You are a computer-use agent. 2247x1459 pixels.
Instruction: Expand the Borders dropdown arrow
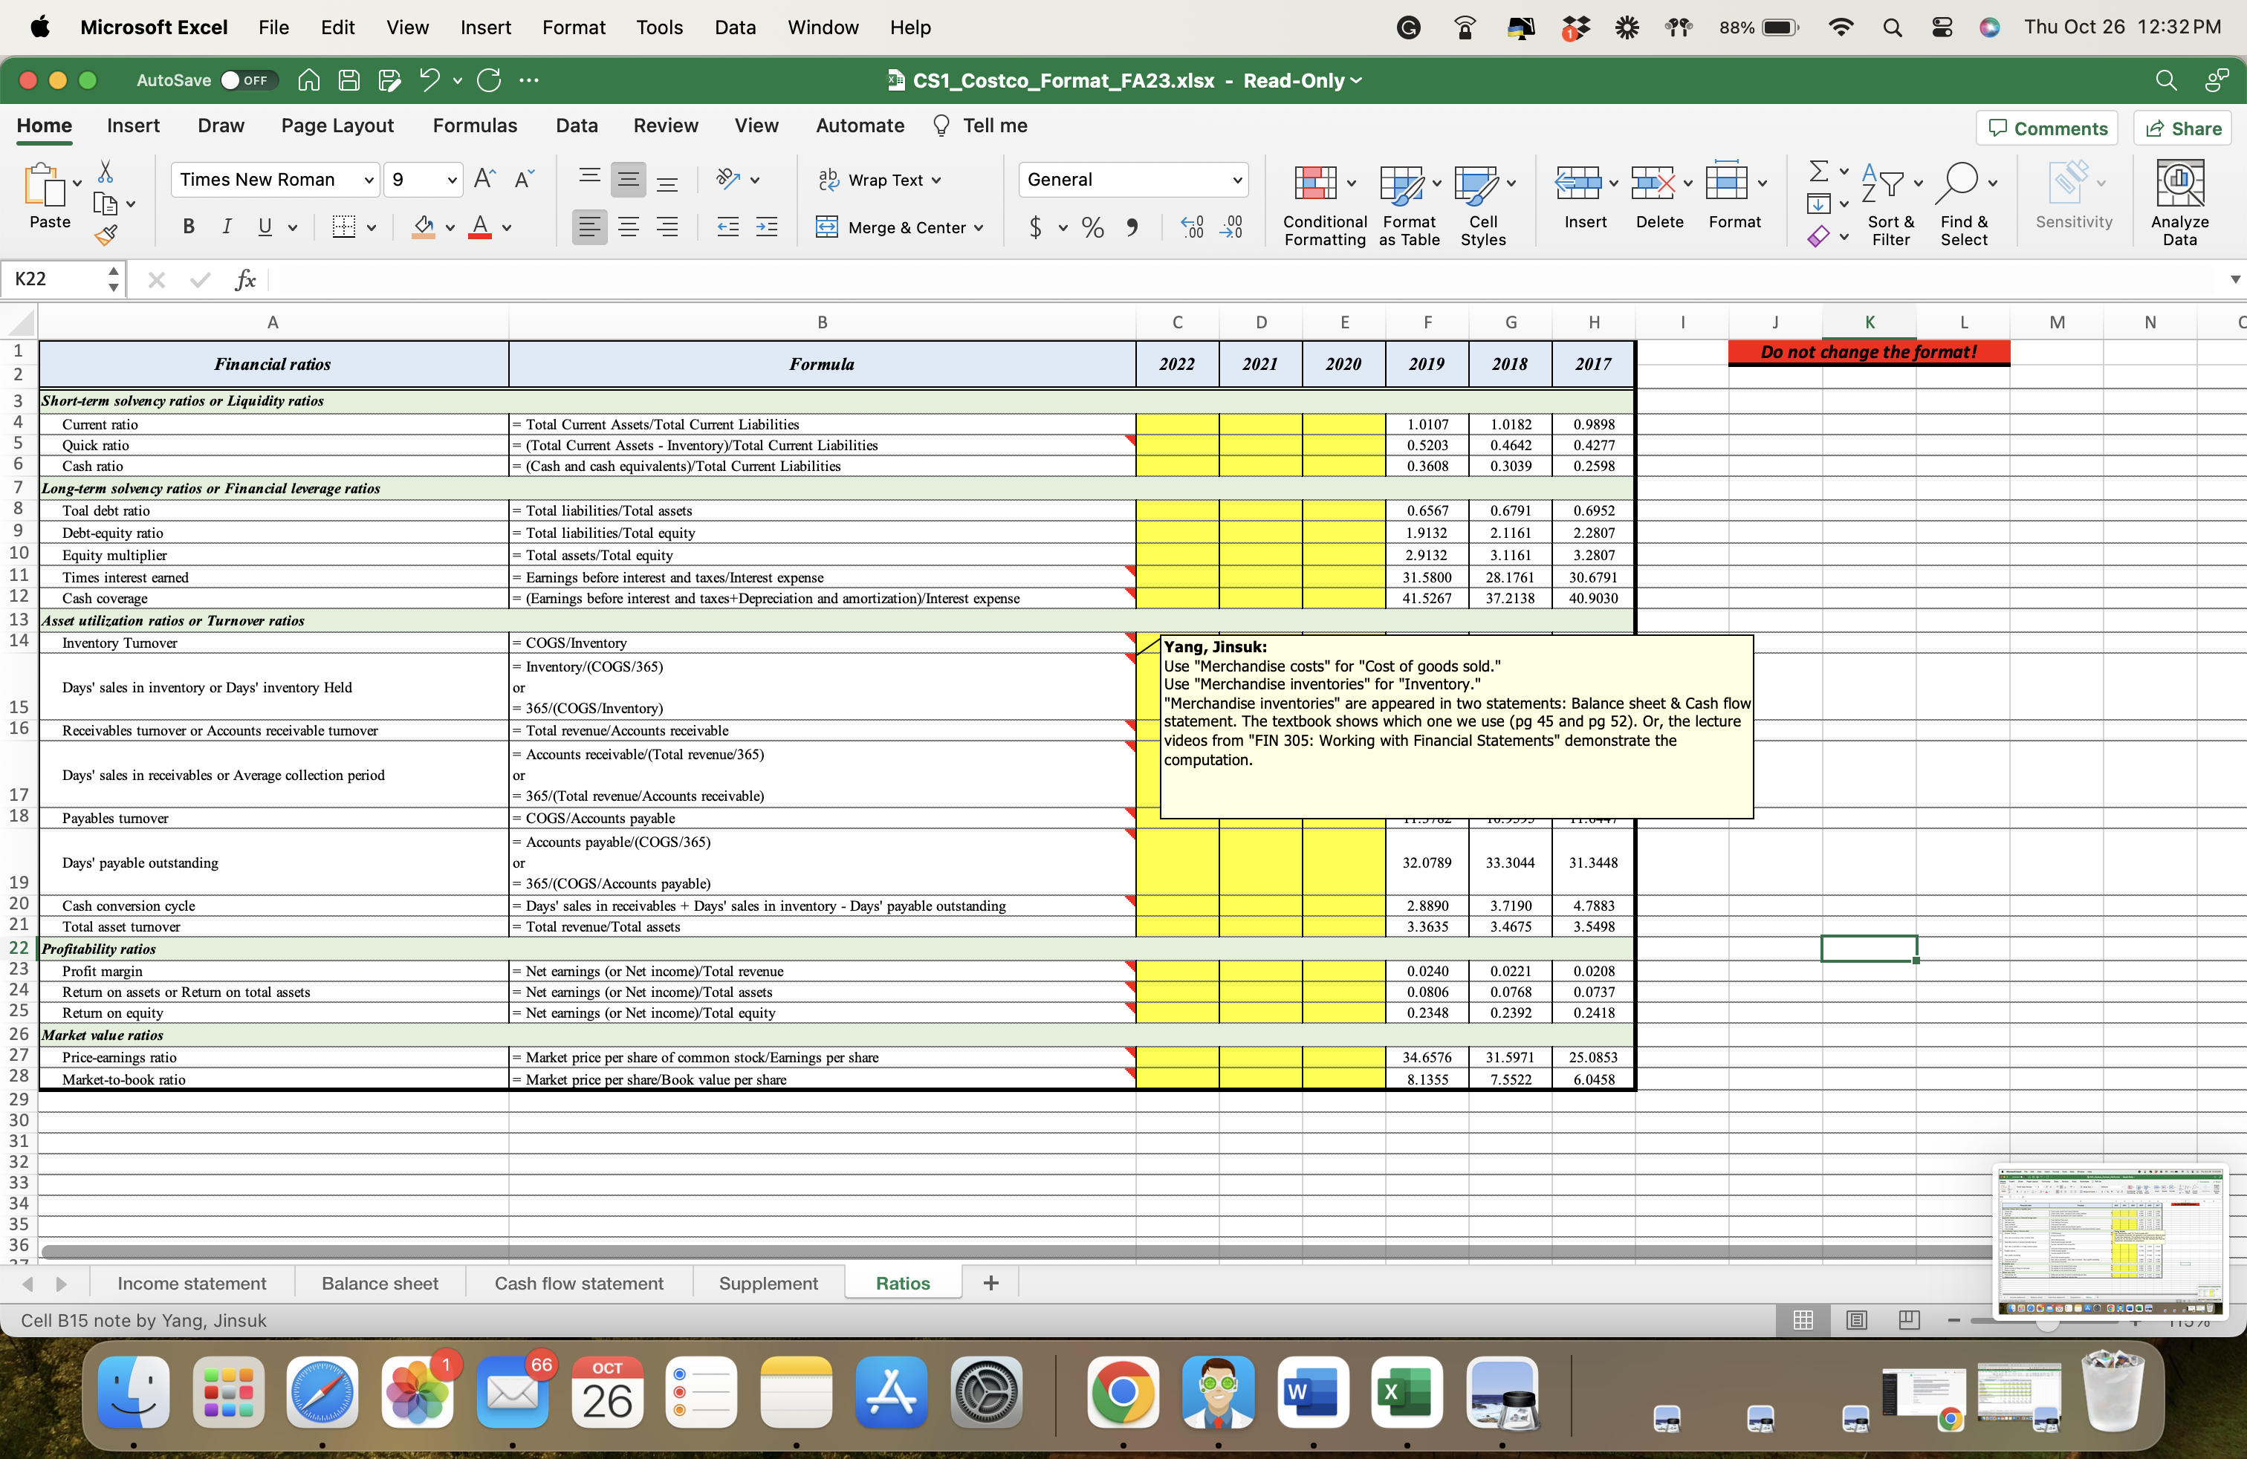click(371, 227)
